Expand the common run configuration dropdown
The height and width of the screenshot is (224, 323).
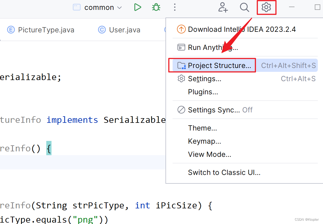pos(119,8)
